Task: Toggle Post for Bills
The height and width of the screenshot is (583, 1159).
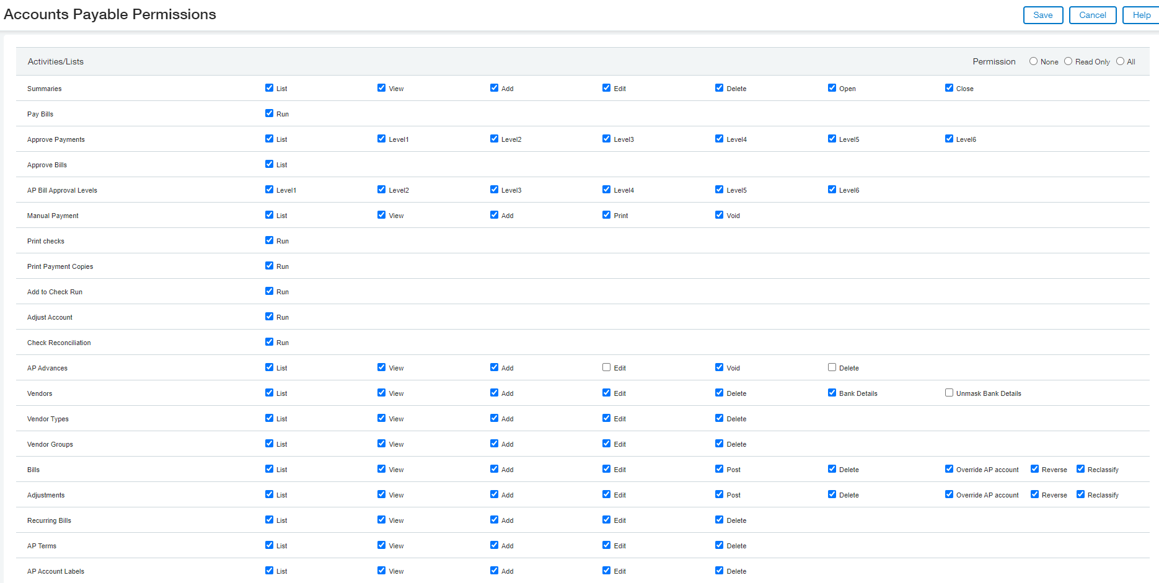Action: click(x=719, y=469)
